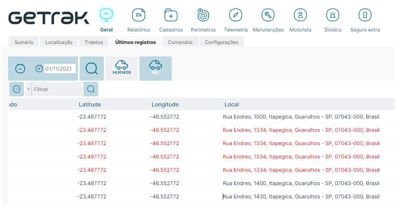The height and width of the screenshot is (204, 395).
Task: Switch to the Comandos tab
Action: coord(180,42)
